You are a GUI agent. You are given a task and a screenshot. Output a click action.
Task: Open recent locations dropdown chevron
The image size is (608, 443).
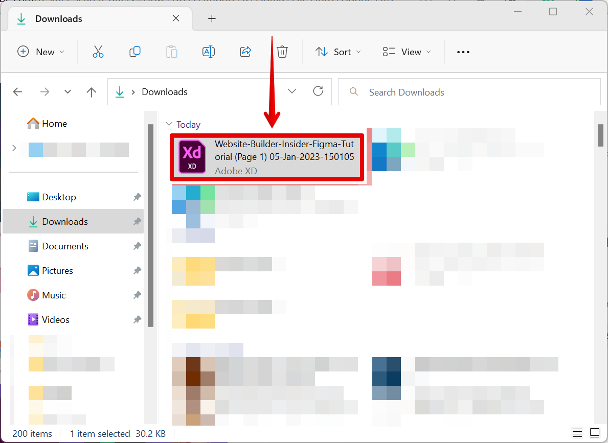[68, 92]
